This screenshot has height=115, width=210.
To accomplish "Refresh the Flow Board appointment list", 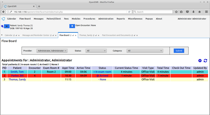I will 205,61.
